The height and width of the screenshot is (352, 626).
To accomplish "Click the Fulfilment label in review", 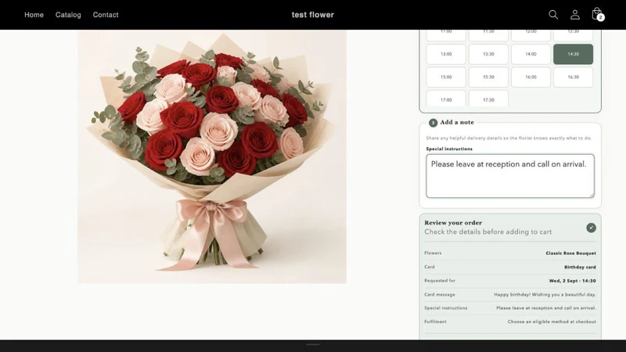I will (435, 321).
